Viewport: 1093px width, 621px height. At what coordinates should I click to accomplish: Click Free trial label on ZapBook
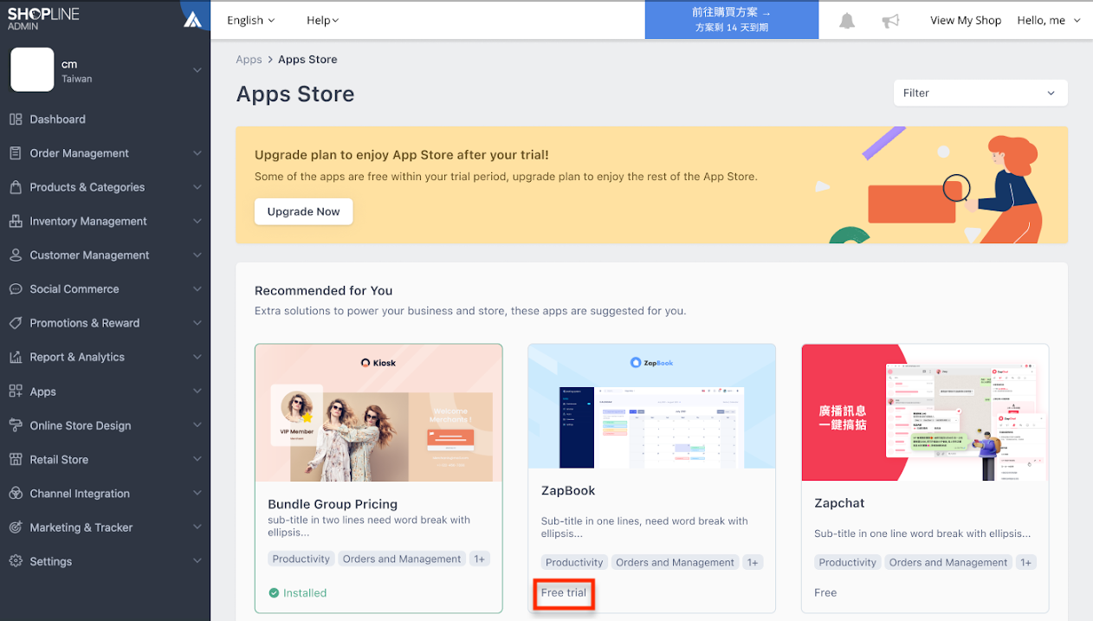564,593
